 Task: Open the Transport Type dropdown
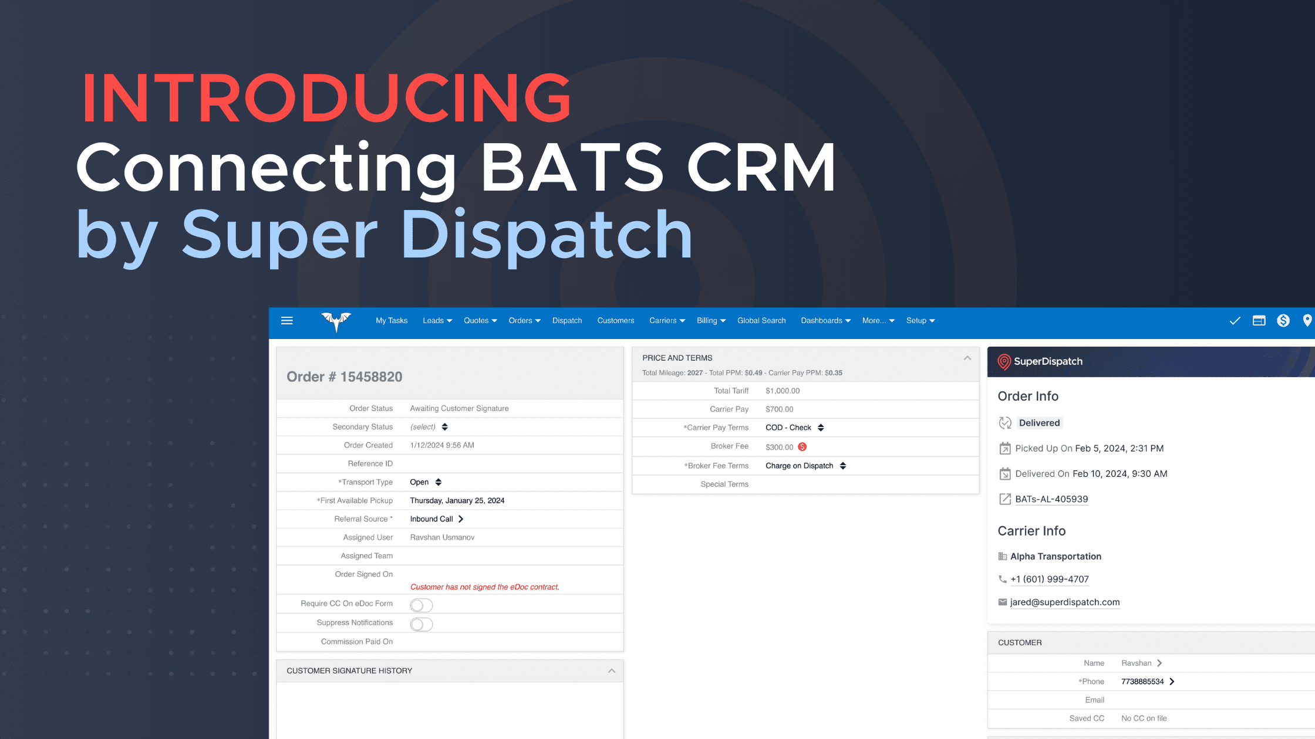pyautogui.click(x=426, y=482)
